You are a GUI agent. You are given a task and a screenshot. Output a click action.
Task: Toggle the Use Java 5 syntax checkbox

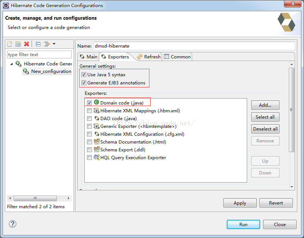pyautogui.click(x=84, y=74)
